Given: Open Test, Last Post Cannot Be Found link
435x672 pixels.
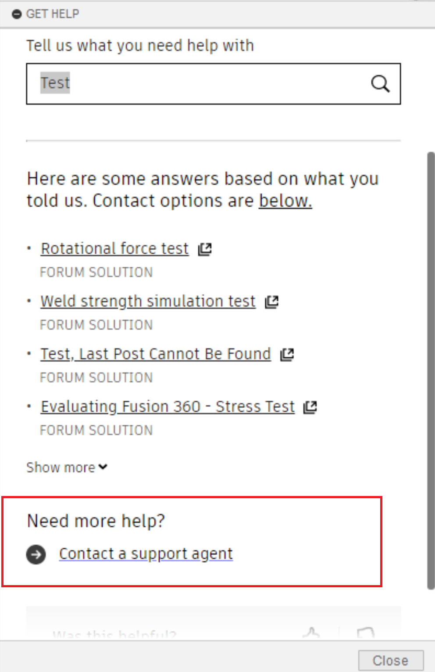Looking at the screenshot, I should point(156,354).
